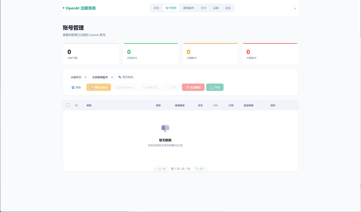Click the mailbox illustration in empty state
361x212 pixels.
coord(164,128)
